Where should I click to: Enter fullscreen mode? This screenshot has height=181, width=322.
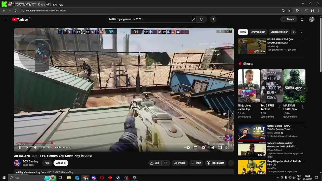[228, 148]
